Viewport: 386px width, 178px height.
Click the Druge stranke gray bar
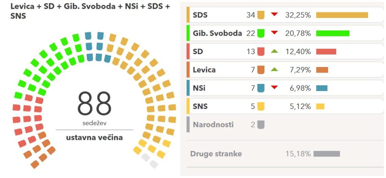click(326, 154)
